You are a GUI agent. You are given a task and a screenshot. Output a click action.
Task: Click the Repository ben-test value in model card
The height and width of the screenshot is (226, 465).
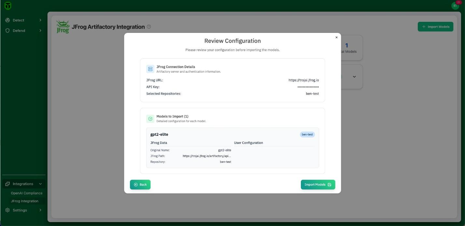coord(225,162)
